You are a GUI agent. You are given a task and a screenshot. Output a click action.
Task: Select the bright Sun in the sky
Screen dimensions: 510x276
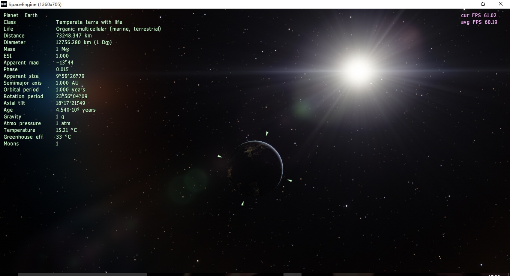point(358,70)
